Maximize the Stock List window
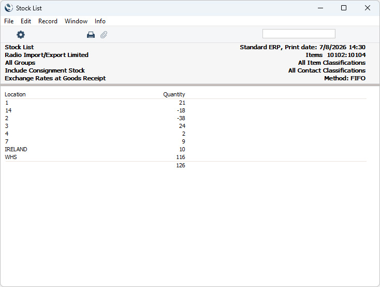The height and width of the screenshot is (287, 380). (x=344, y=8)
